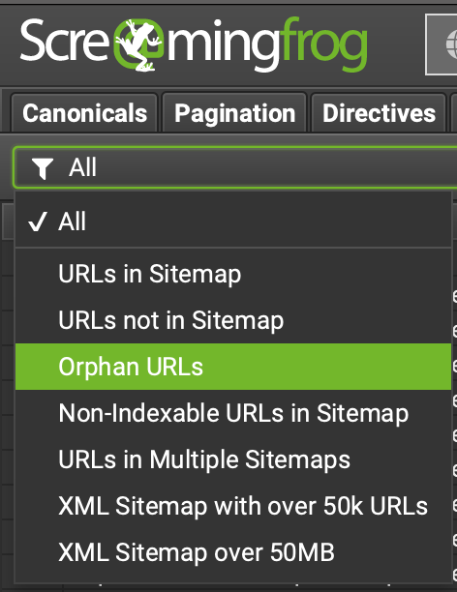457x592 pixels.
Task: Click the globe button beside the logo
Action: [442, 44]
